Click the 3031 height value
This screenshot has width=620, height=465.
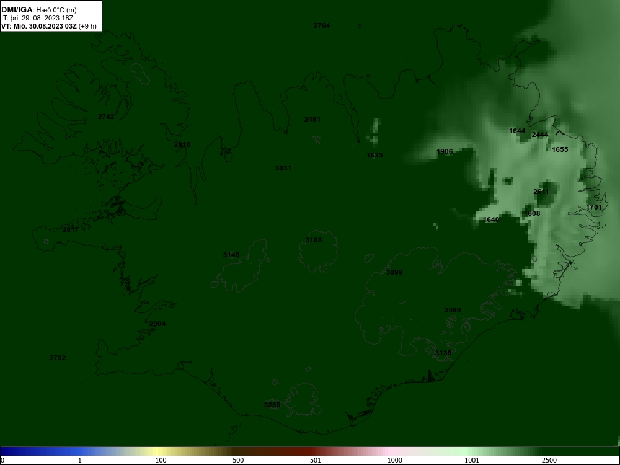tap(283, 168)
